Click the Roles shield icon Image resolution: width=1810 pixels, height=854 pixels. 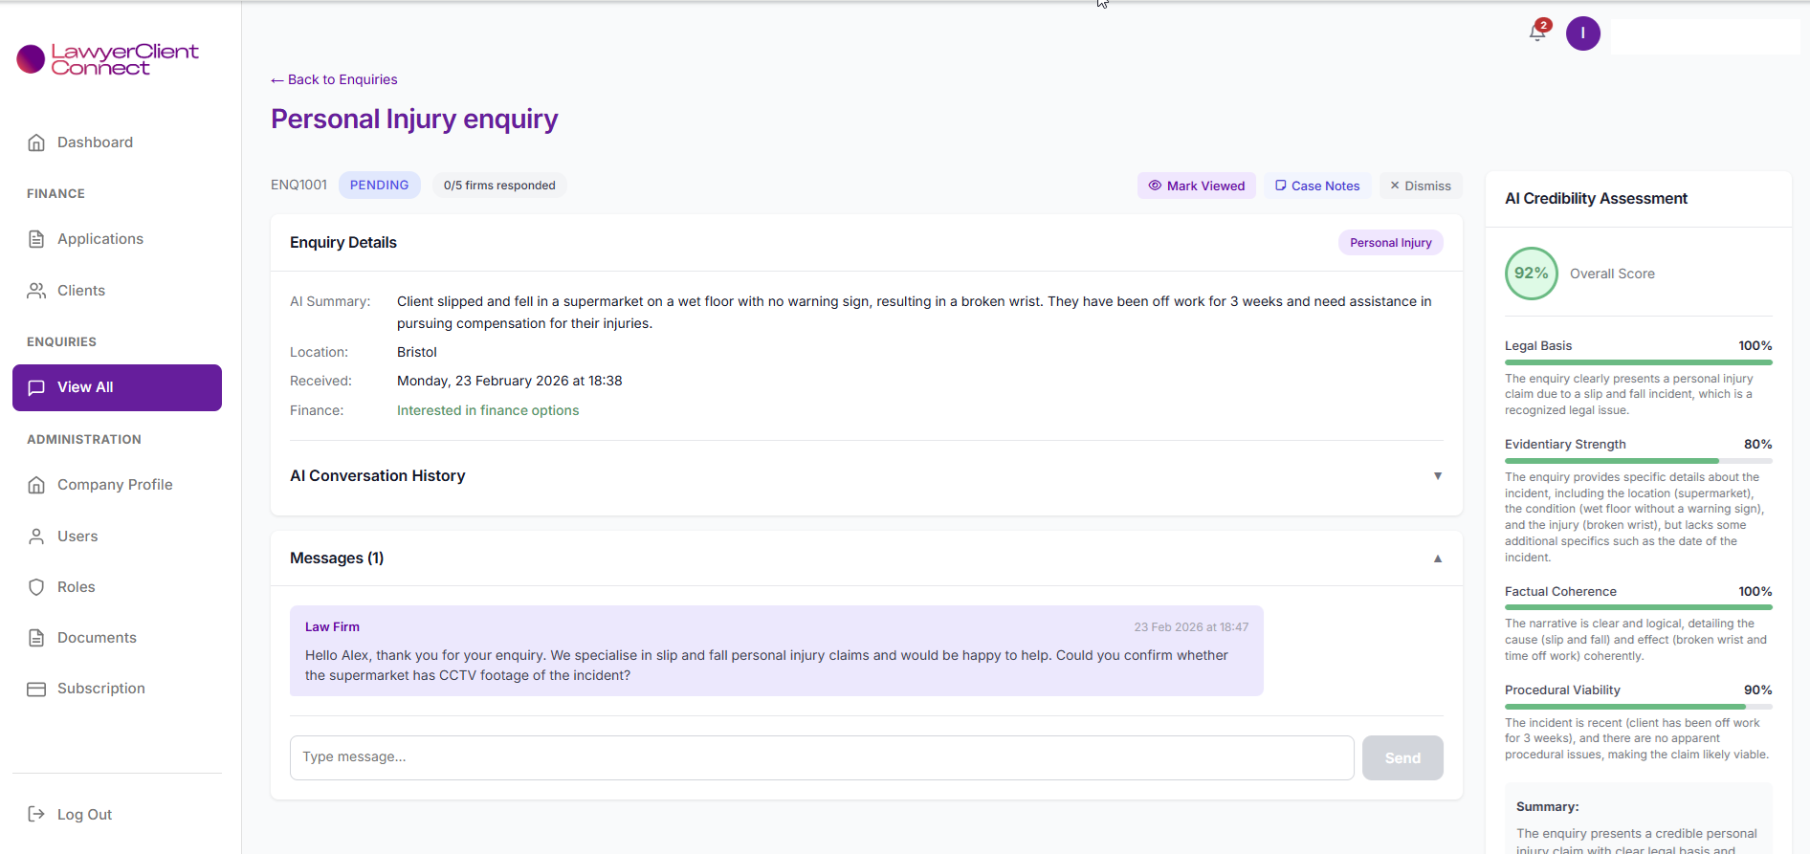click(x=36, y=587)
